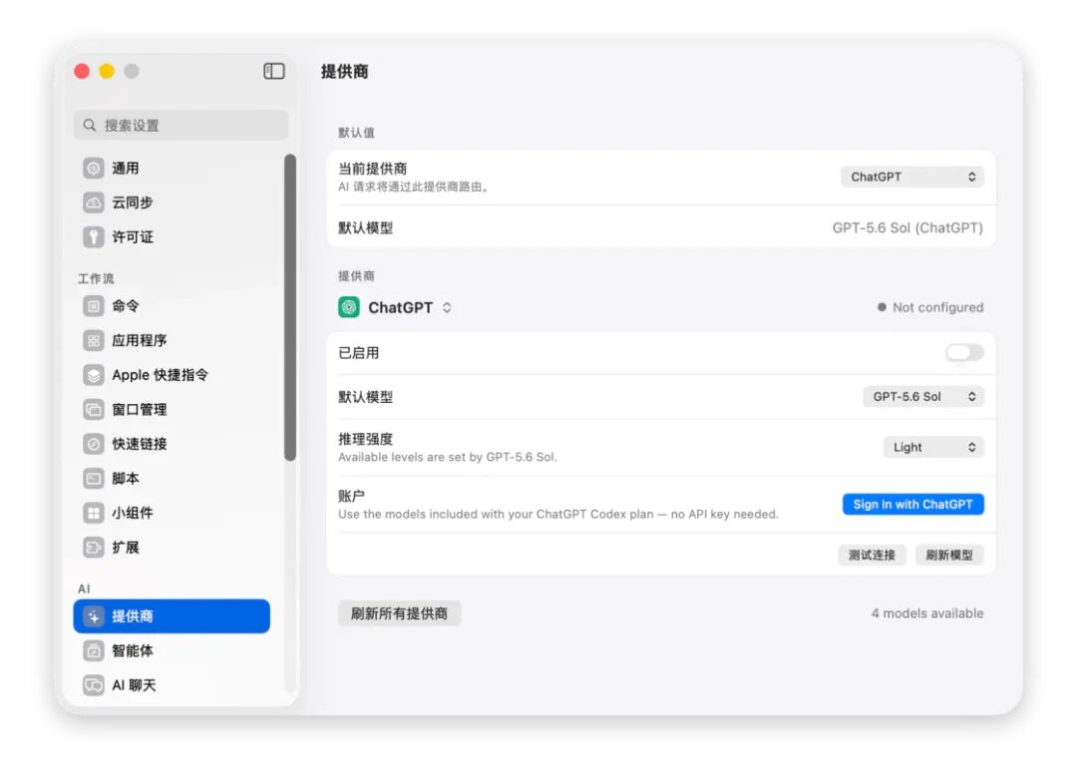Open the 快速链接 sidebar entry
Image resolution: width=1077 pixels, height=780 pixels.
pos(172,444)
